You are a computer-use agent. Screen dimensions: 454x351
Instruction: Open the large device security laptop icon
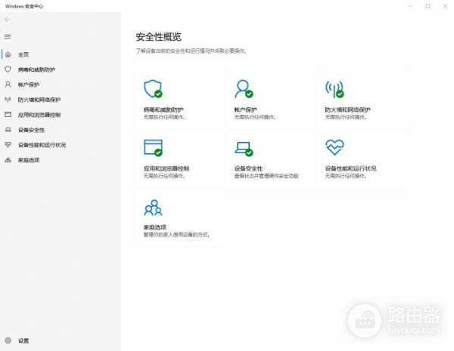pyautogui.click(x=244, y=149)
